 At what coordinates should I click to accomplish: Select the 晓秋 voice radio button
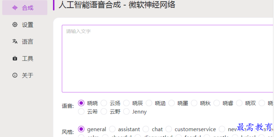[x=194, y=103]
